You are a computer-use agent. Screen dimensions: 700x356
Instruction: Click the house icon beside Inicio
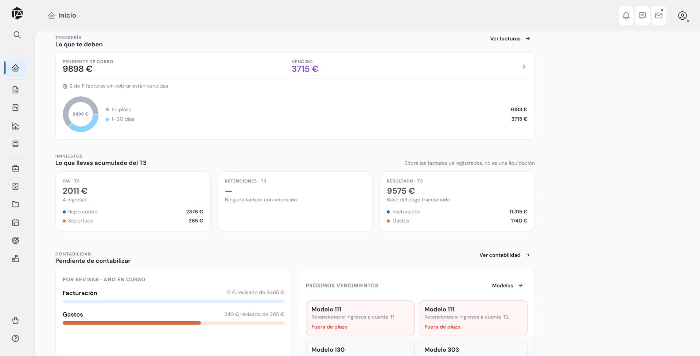pyautogui.click(x=52, y=15)
